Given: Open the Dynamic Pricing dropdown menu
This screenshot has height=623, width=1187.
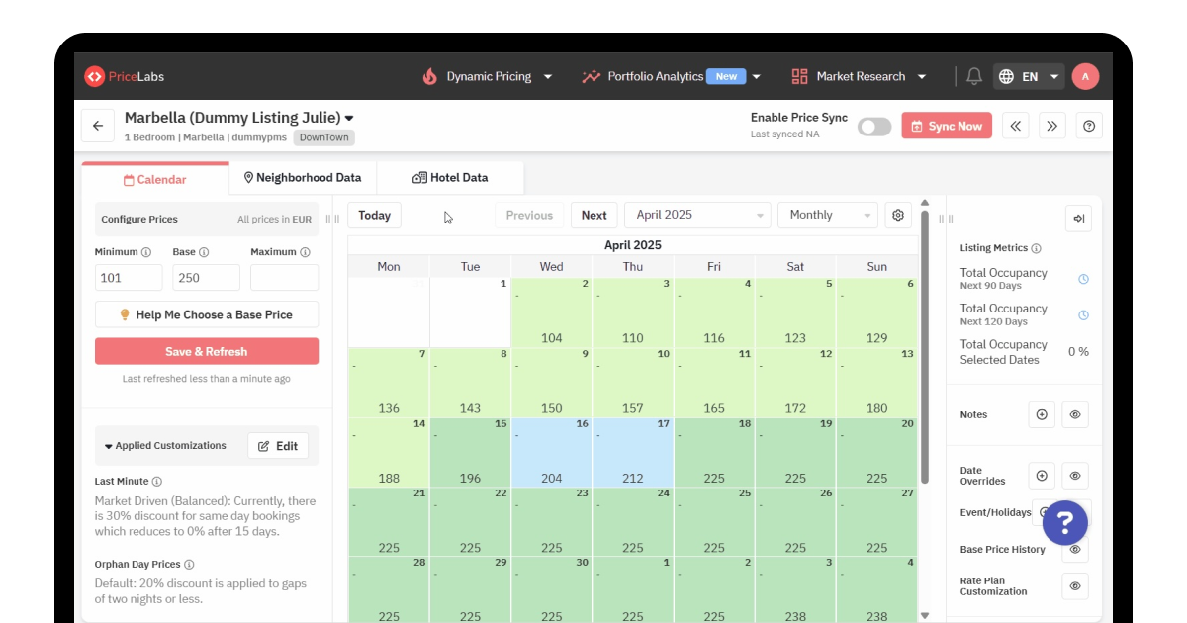Looking at the screenshot, I should [548, 76].
